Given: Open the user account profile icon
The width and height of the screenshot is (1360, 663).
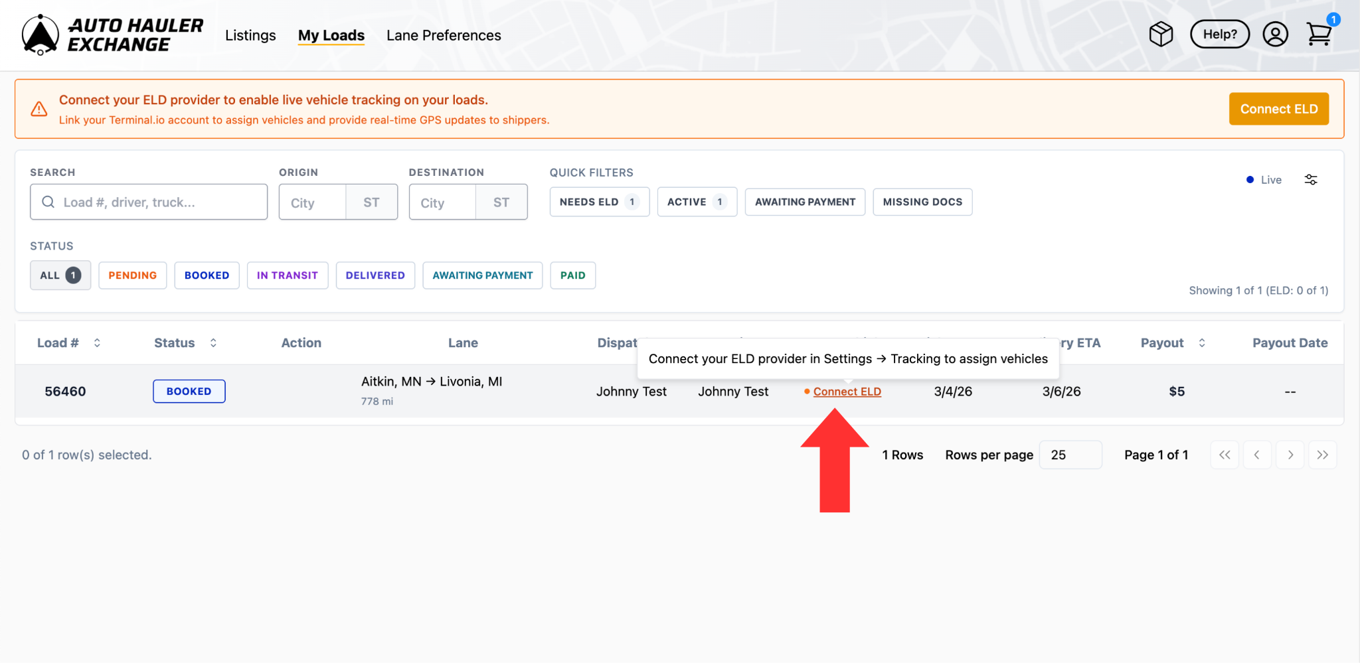Looking at the screenshot, I should (x=1274, y=35).
